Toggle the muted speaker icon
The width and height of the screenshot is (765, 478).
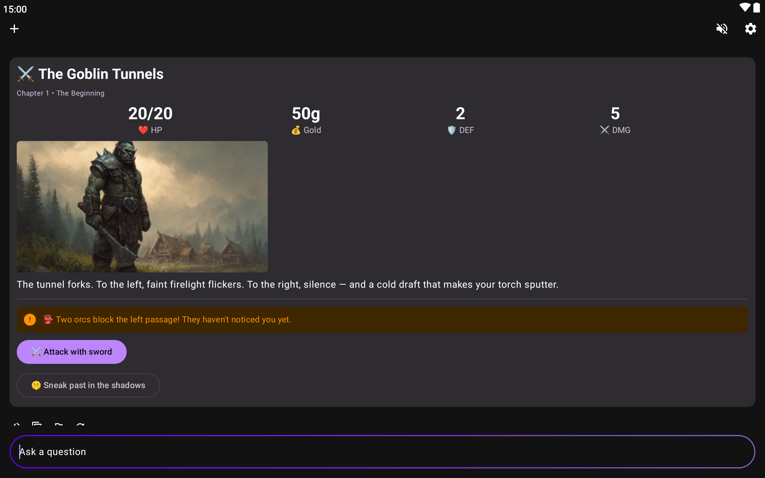coord(722,29)
